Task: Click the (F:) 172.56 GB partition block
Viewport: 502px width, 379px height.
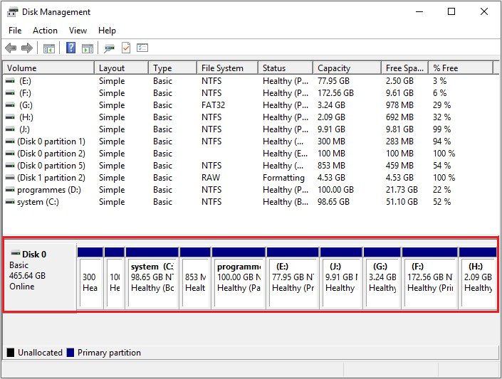Action: click(x=429, y=282)
